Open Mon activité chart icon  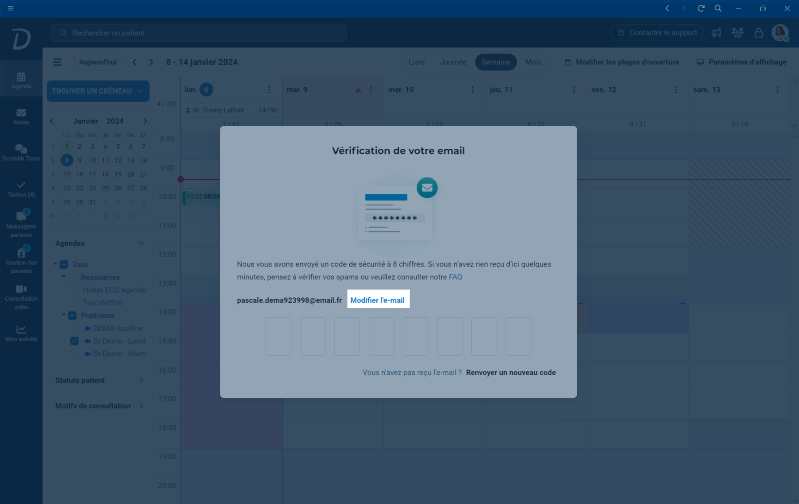(x=21, y=329)
